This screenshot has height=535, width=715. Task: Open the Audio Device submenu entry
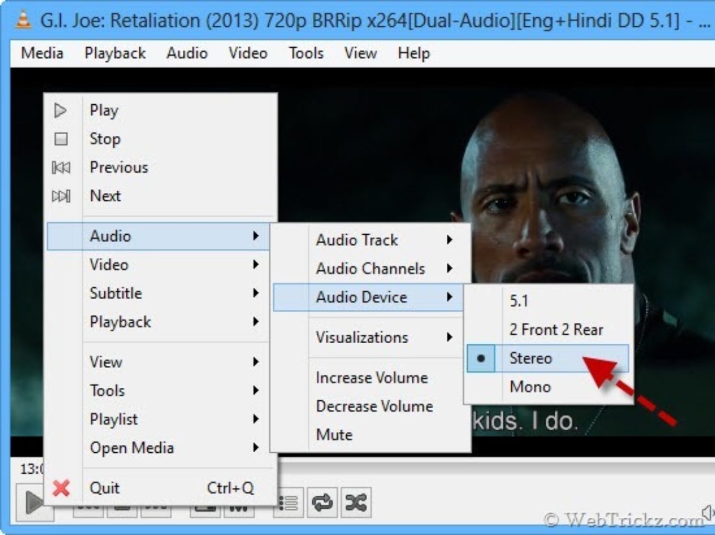[368, 297]
